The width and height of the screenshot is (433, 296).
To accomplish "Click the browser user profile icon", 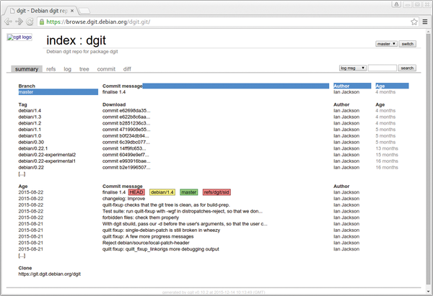I will tap(396, 4).
